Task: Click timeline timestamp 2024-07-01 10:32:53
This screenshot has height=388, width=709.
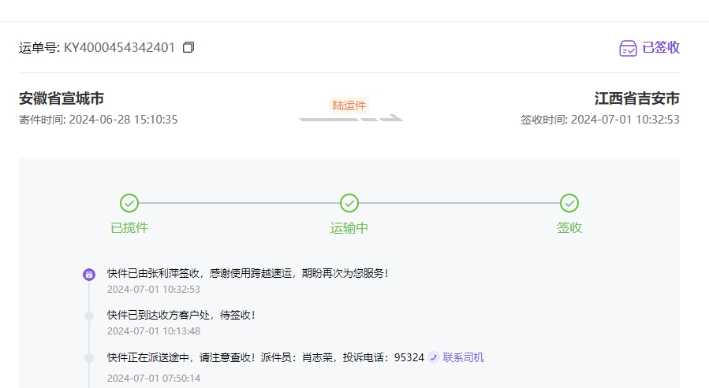Action: point(154,290)
